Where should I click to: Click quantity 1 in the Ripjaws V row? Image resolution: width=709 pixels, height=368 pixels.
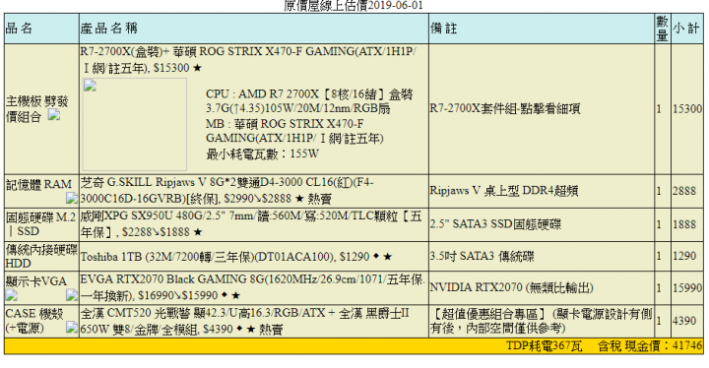tap(659, 191)
